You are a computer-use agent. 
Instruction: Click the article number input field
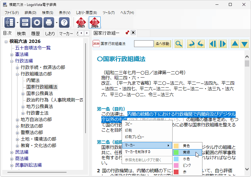tap(144, 44)
